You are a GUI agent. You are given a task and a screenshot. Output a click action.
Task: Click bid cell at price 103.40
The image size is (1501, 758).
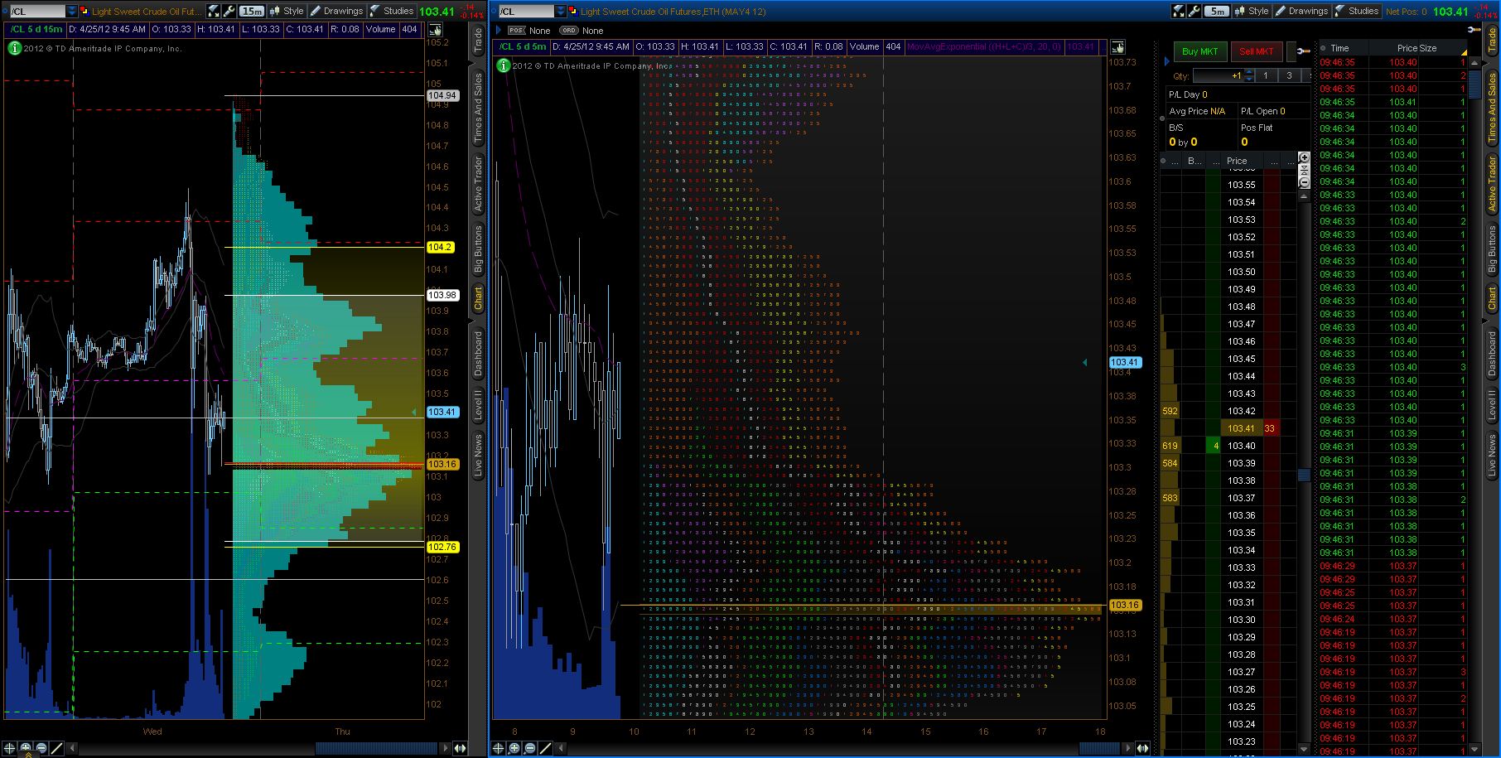pyautogui.click(x=1214, y=446)
